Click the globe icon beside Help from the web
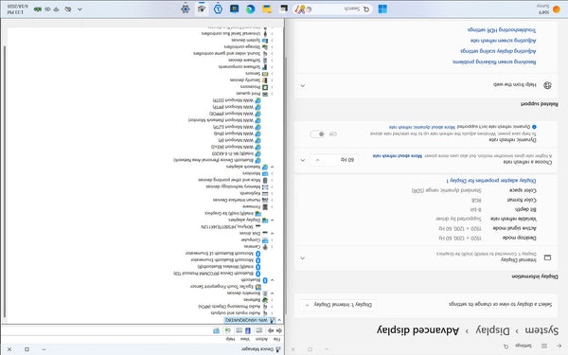The width and height of the screenshot is (568, 355). 547,85
